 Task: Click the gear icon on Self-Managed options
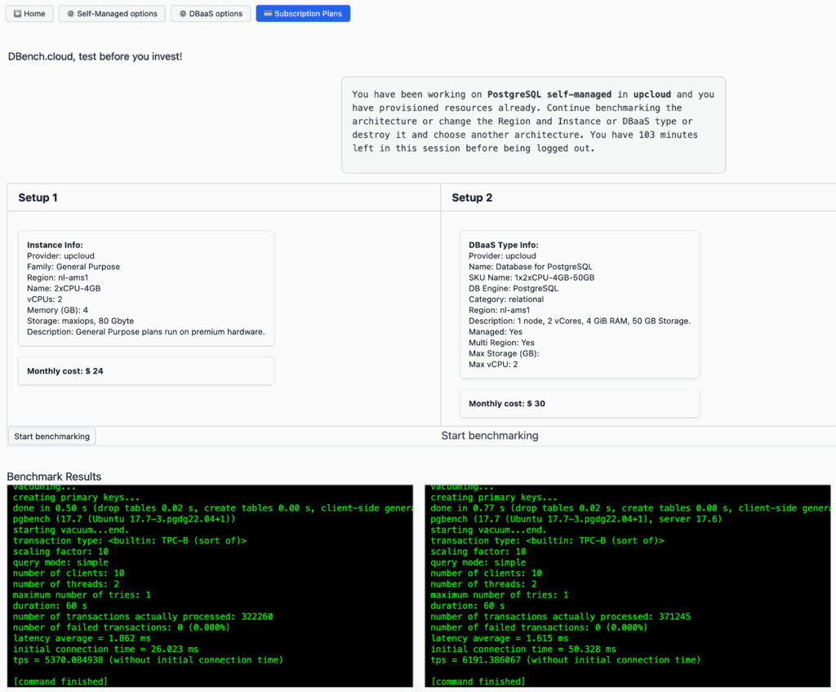click(x=71, y=14)
